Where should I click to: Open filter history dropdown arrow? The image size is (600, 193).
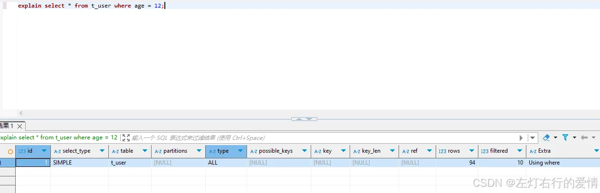pyautogui.click(x=533, y=138)
